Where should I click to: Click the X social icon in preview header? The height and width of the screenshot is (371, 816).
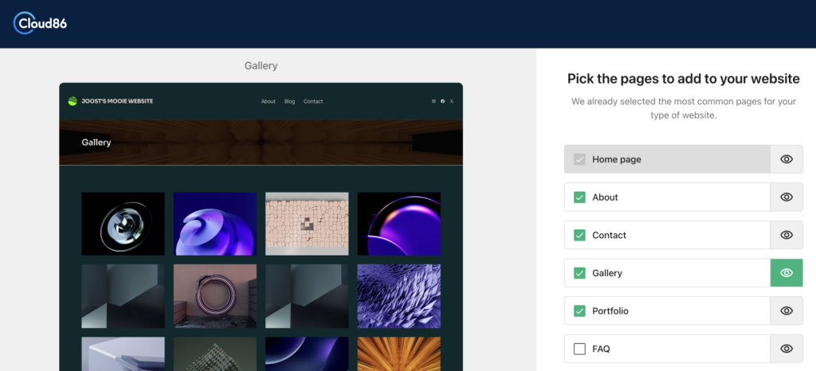point(452,101)
